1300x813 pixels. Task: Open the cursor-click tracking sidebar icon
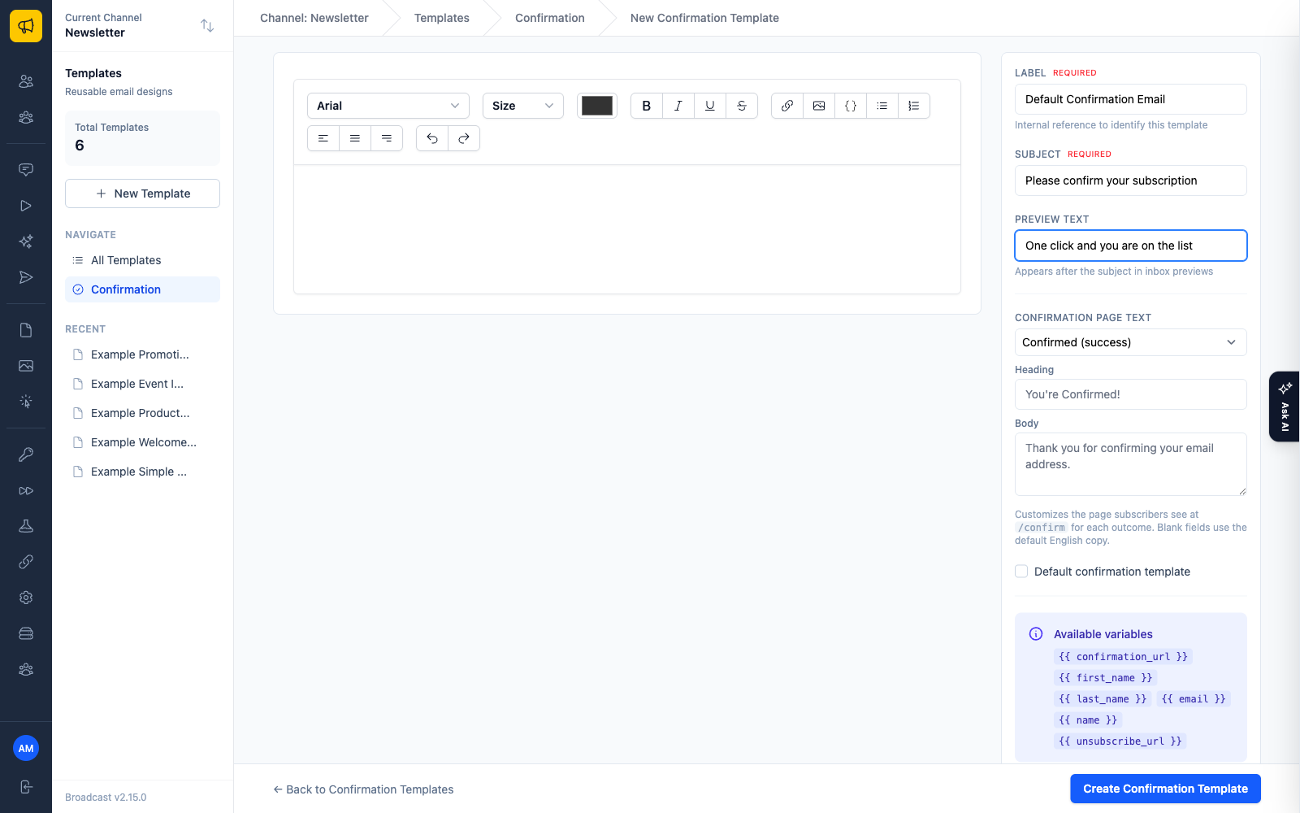[26, 402]
